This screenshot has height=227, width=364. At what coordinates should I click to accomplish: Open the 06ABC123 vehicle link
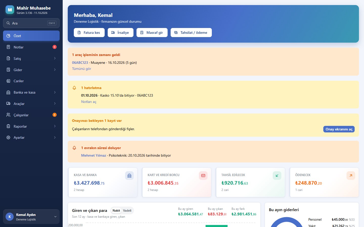[80, 63]
